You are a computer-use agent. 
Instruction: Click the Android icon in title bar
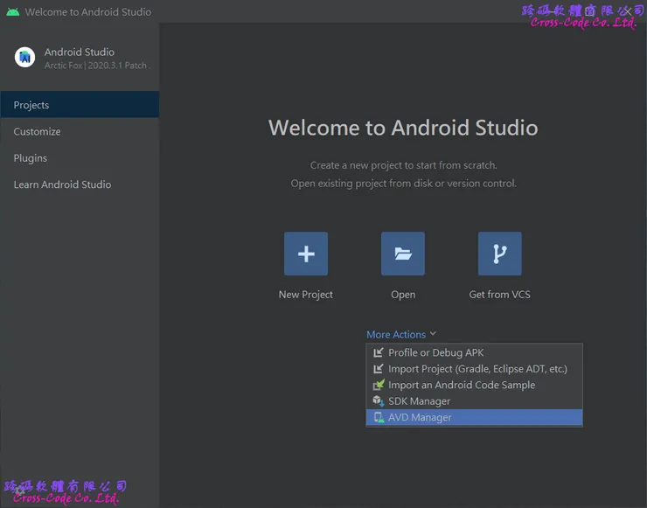click(12, 12)
